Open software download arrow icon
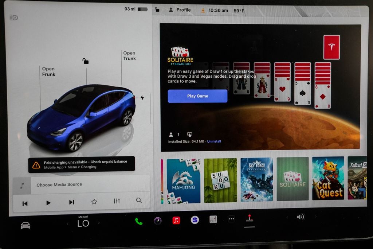The image size is (373, 249). (x=203, y=10)
